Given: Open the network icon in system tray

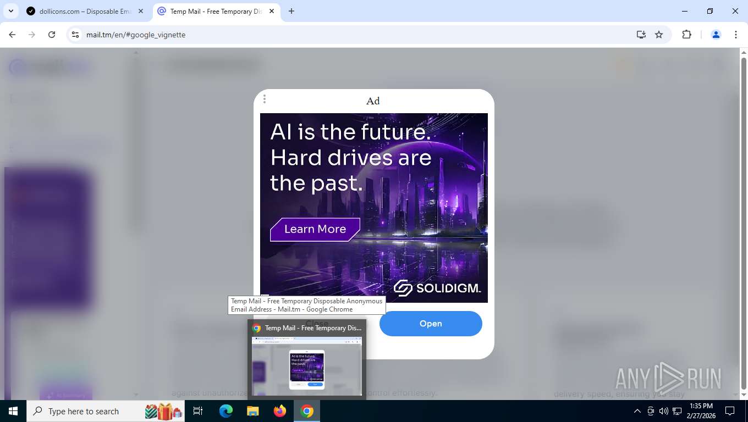Looking at the screenshot, I should tap(677, 411).
